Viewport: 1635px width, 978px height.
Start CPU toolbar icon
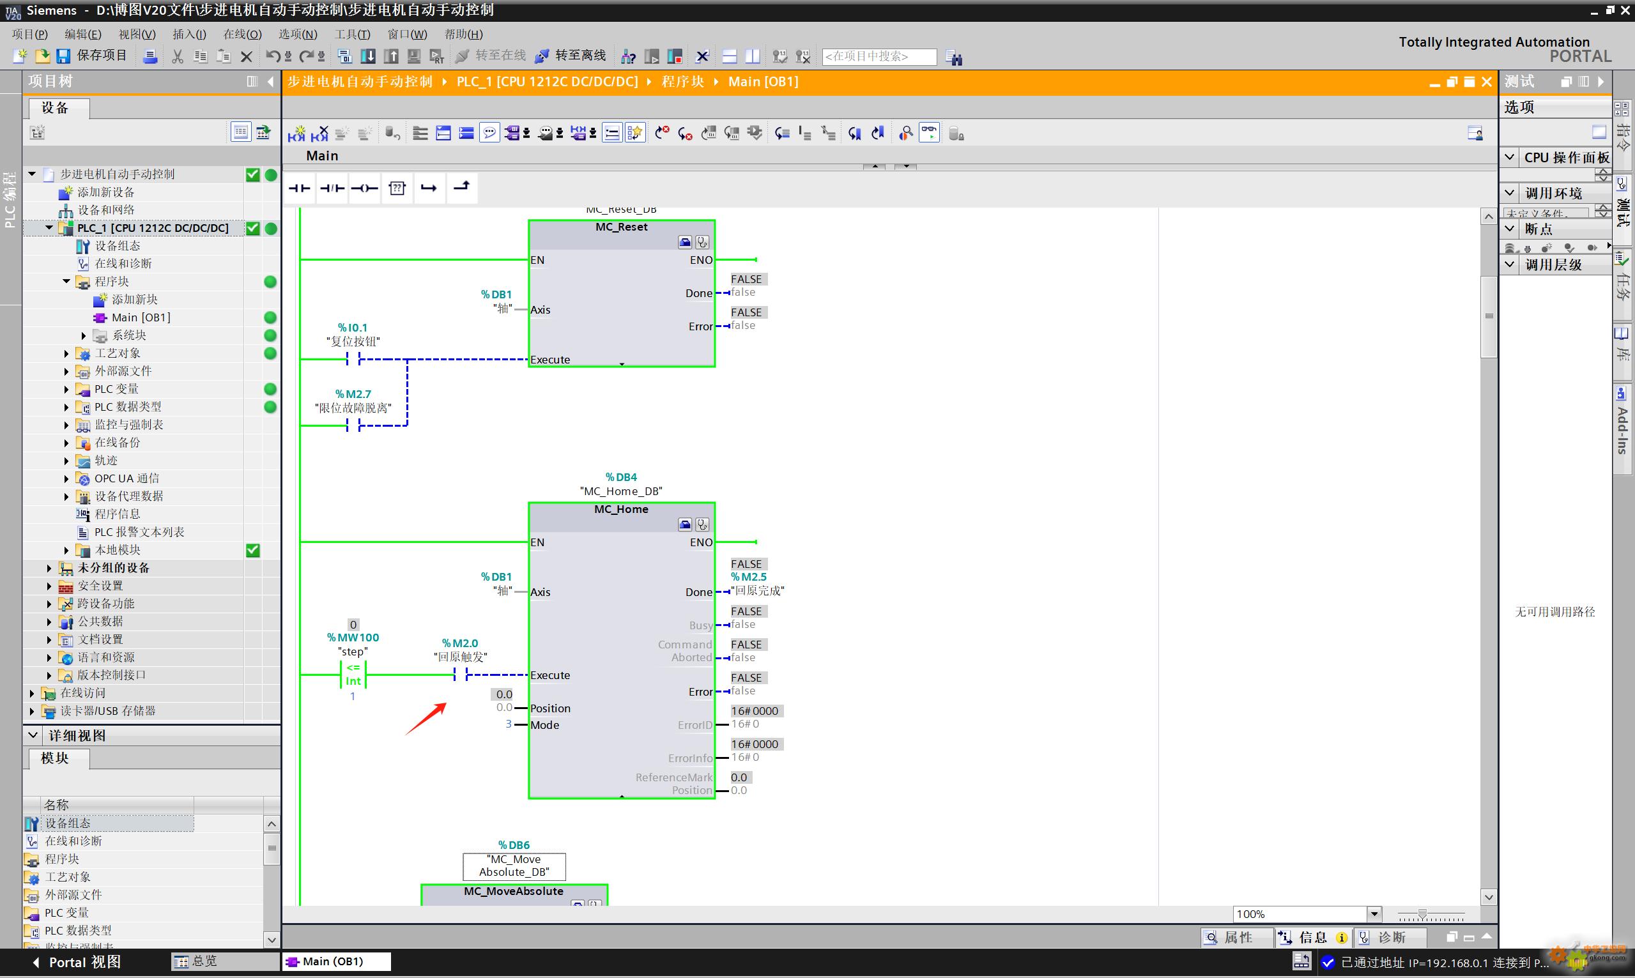tap(651, 57)
